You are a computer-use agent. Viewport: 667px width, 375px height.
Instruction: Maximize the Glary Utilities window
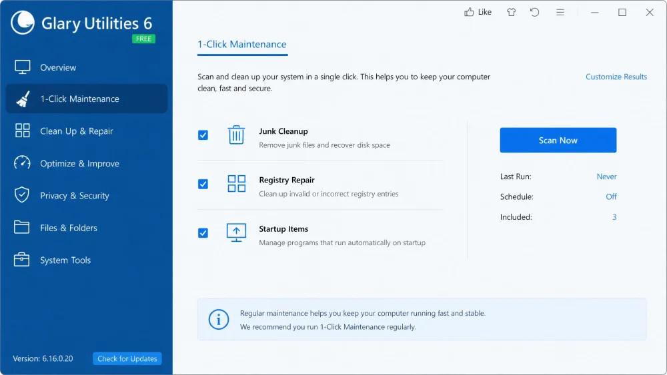click(622, 12)
